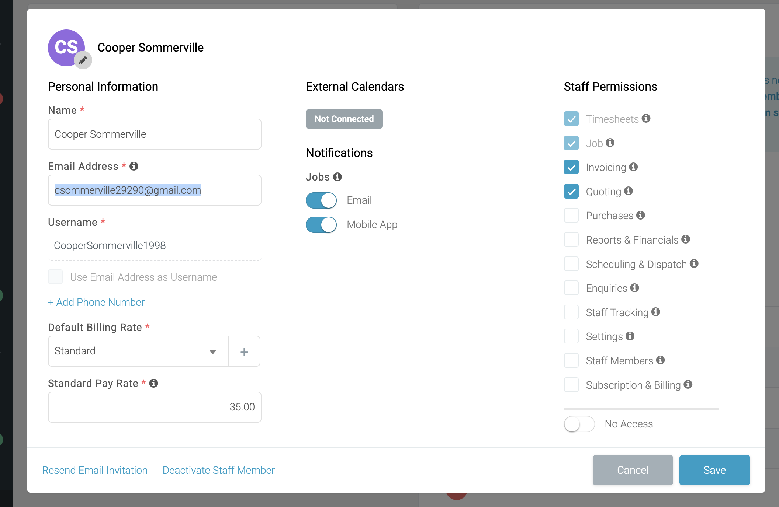Click the pencil edit avatar icon
779x507 pixels.
pyautogui.click(x=83, y=60)
